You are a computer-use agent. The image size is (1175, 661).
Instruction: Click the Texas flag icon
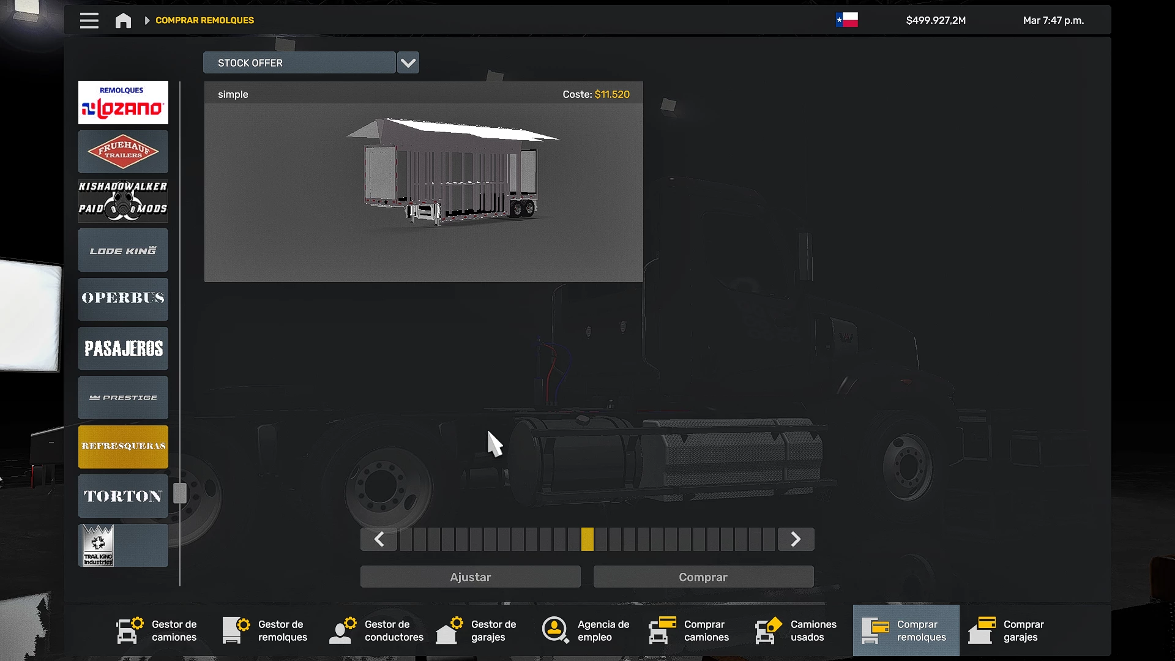pyautogui.click(x=847, y=20)
